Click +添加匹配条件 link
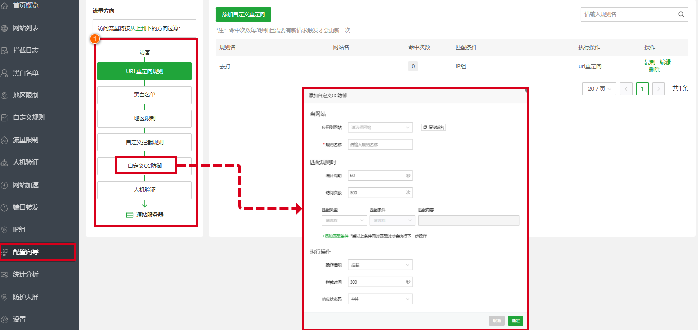698x330 pixels. [335, 236]
